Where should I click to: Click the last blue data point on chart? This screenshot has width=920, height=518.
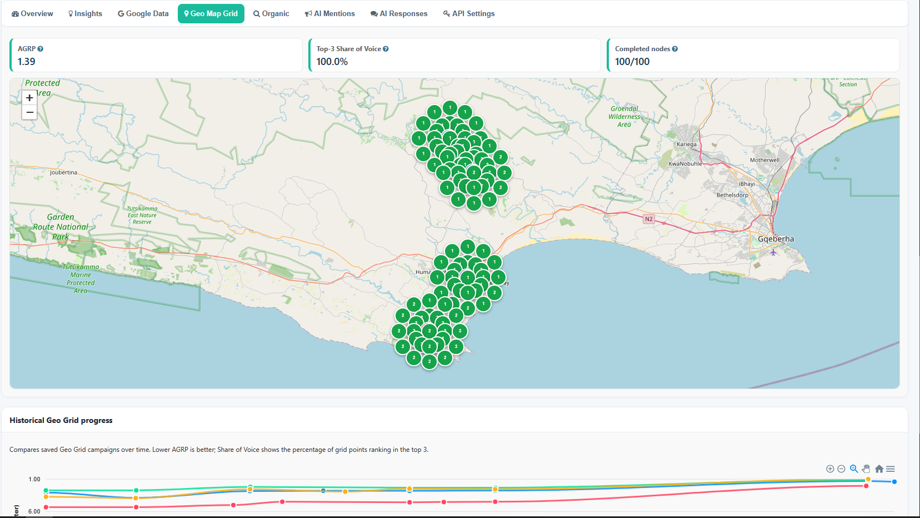(x=894, y=482)
